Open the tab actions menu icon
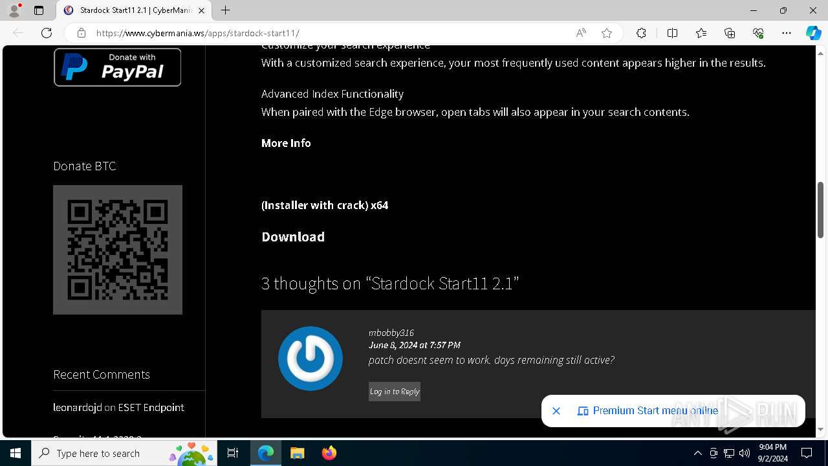The width and height of the screenshot is (828, 466). coord(39,10)
